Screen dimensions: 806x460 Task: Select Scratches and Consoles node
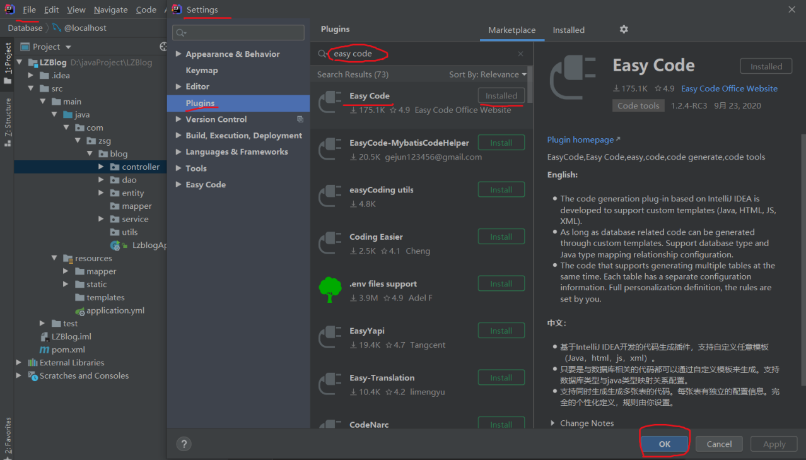click(78, 375)
